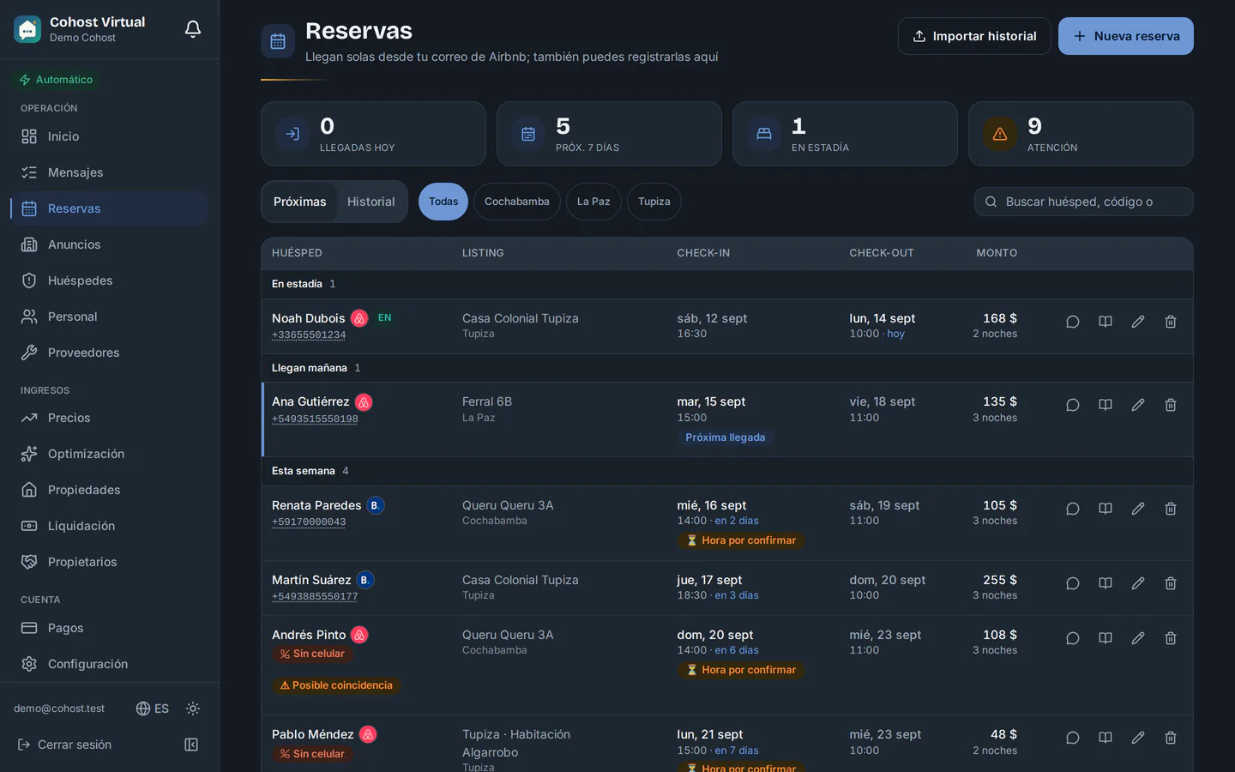Open Huéspedes in sidebar

[x=109, y=280]
